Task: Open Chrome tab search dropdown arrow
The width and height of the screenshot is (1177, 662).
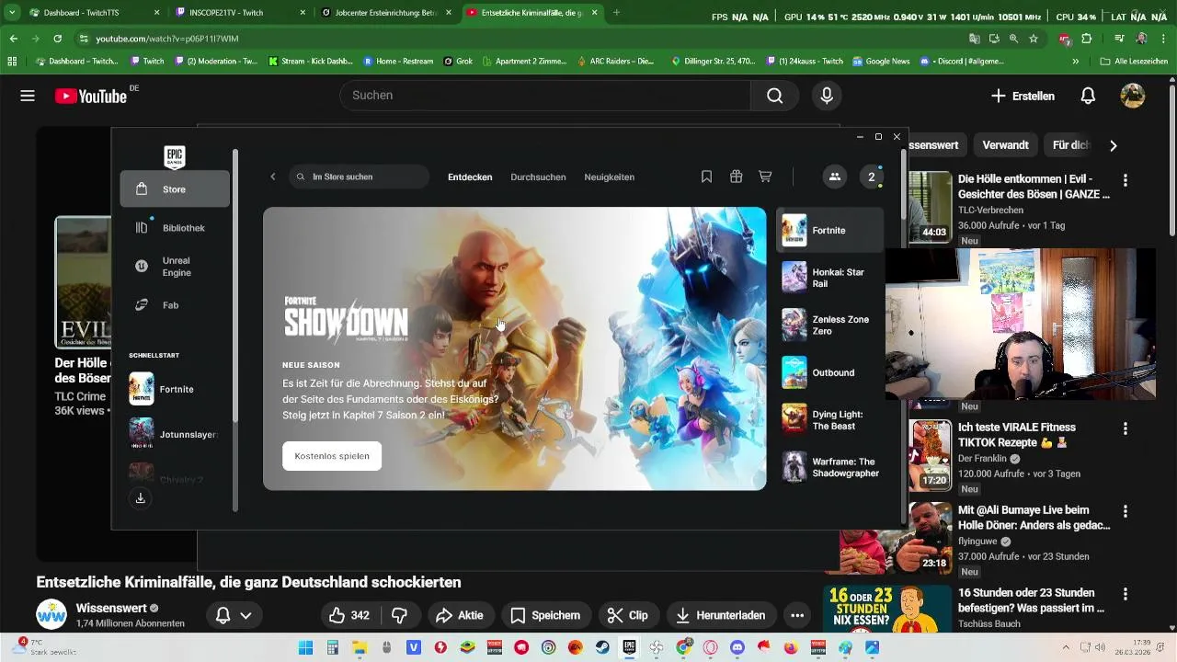Action: click(12, 13)
